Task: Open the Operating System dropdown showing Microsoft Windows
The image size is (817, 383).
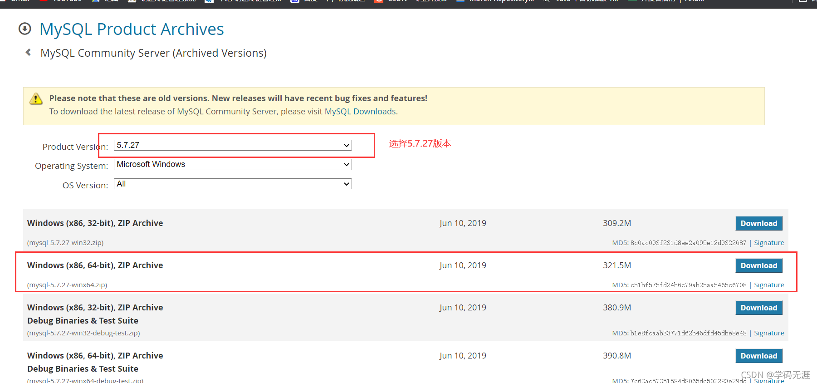Action: pyautogui.click(x=233, y=164)
